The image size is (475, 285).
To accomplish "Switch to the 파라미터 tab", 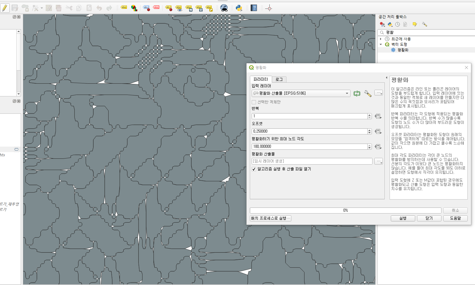I will 261,79.
